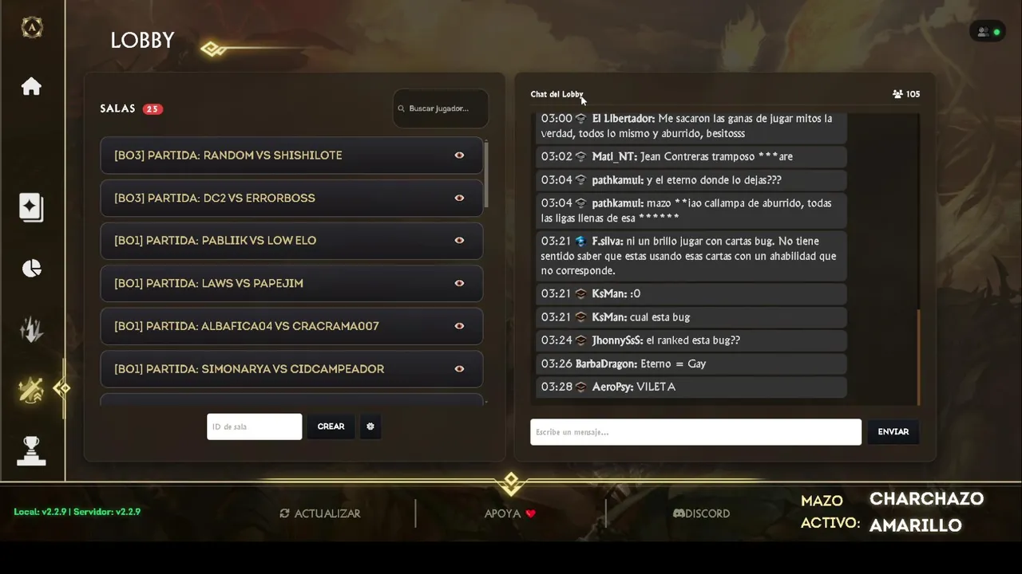Click the CREAR button
Viewport: 1022px width, 574px height.
coord(331,427)
